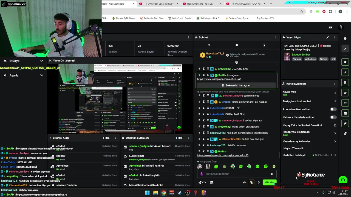Click the note icon in right sidebar
This screenshot has height=197, width=351.
(345, 82)
